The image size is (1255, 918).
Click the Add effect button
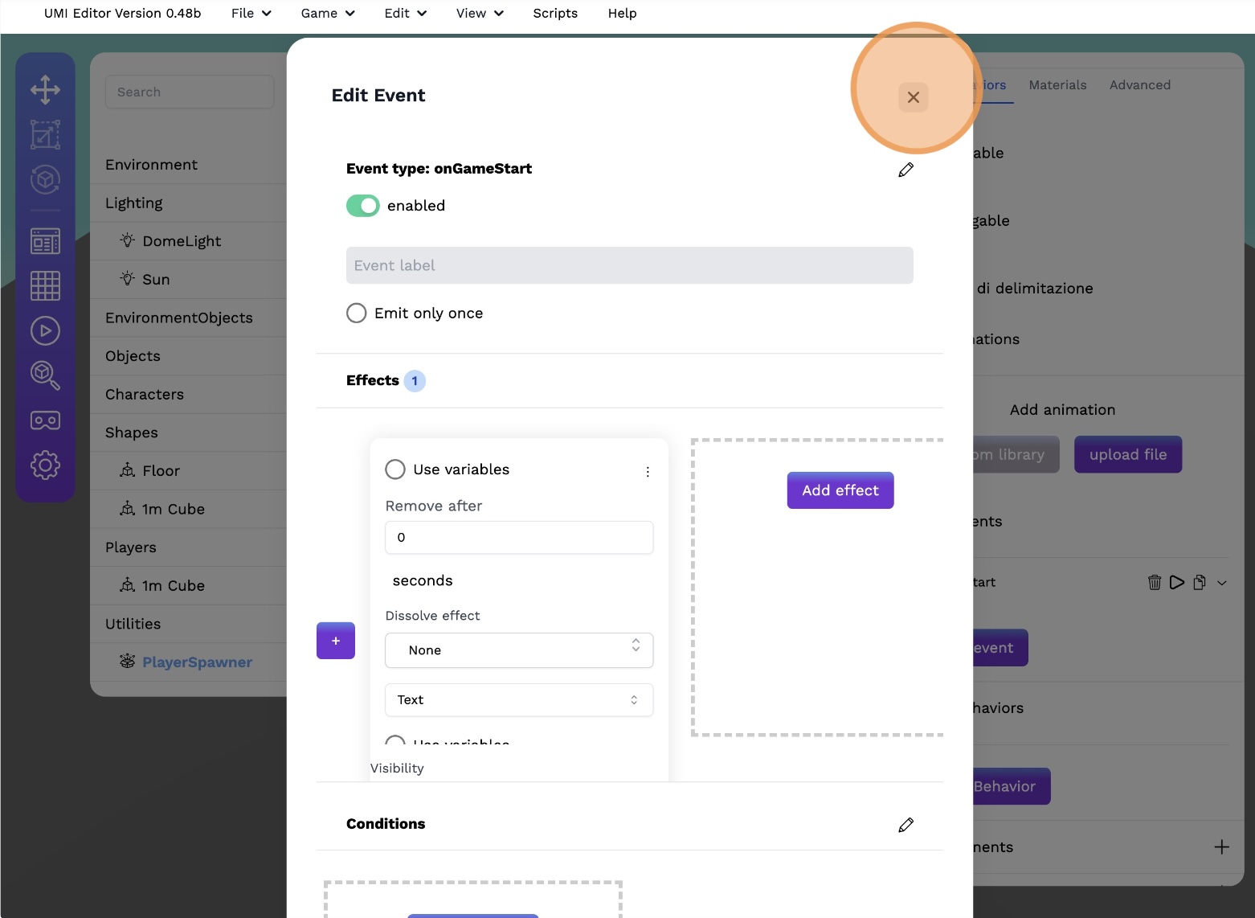click(840, 490)
